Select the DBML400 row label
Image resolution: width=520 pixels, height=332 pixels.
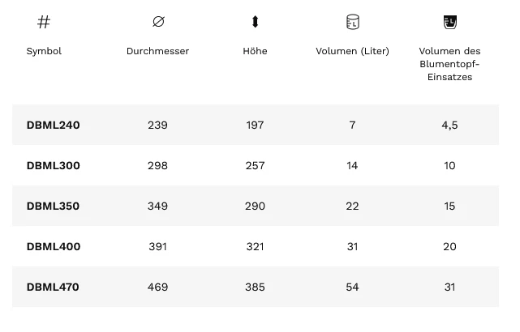[53, 246]
